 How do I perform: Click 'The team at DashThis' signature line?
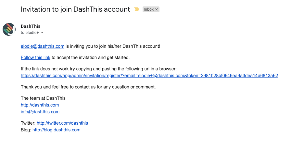click(43, 98)
